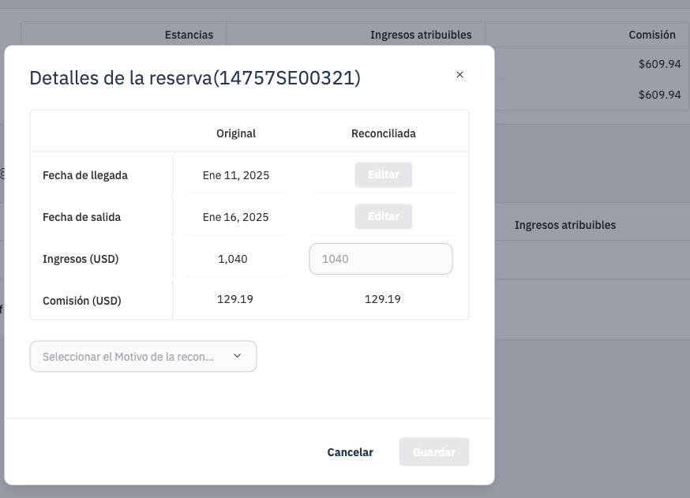Focus the reconciled Ingresos input field
The image size is (690, 498).
[381, 259]
